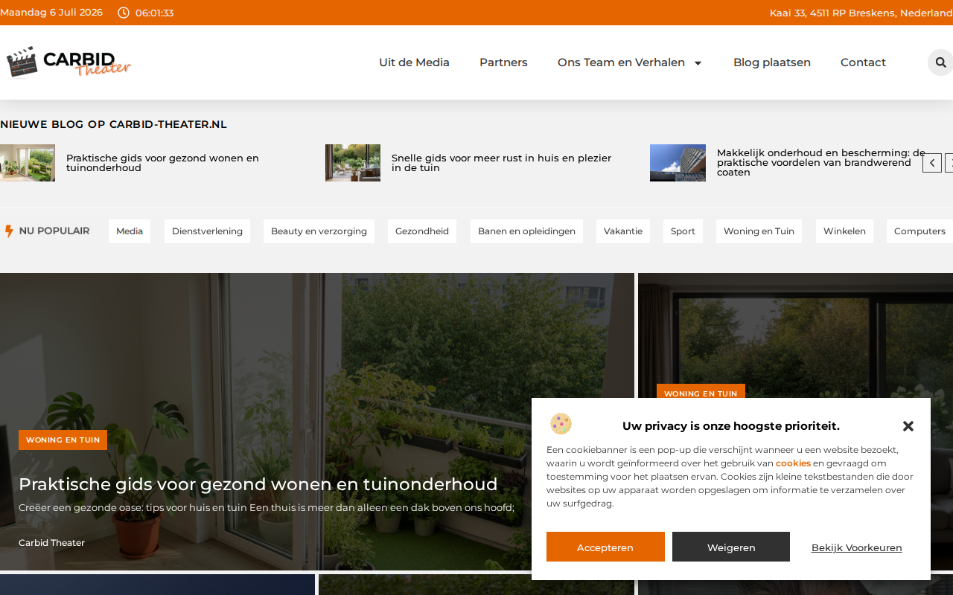Close the cookie banner with X

click(908, 426)
